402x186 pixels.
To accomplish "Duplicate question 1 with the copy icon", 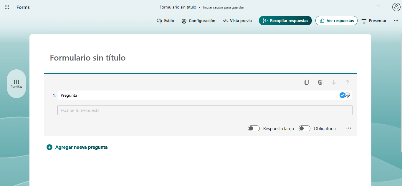I will tap(306, 82).
